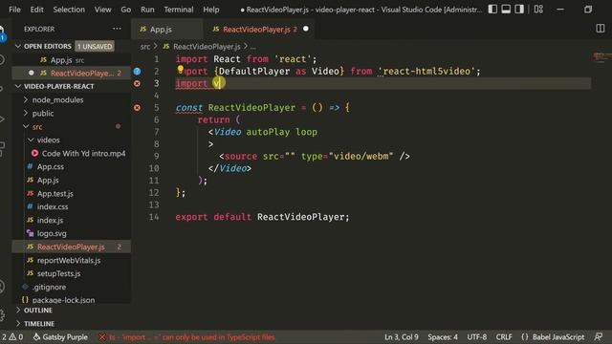Place cursor in empty src attribute quotes
This screenshot has width=612, height=344.
click(x=290, y=157)
